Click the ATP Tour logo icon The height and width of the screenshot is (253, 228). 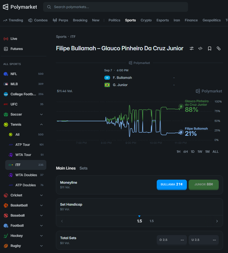11,145
